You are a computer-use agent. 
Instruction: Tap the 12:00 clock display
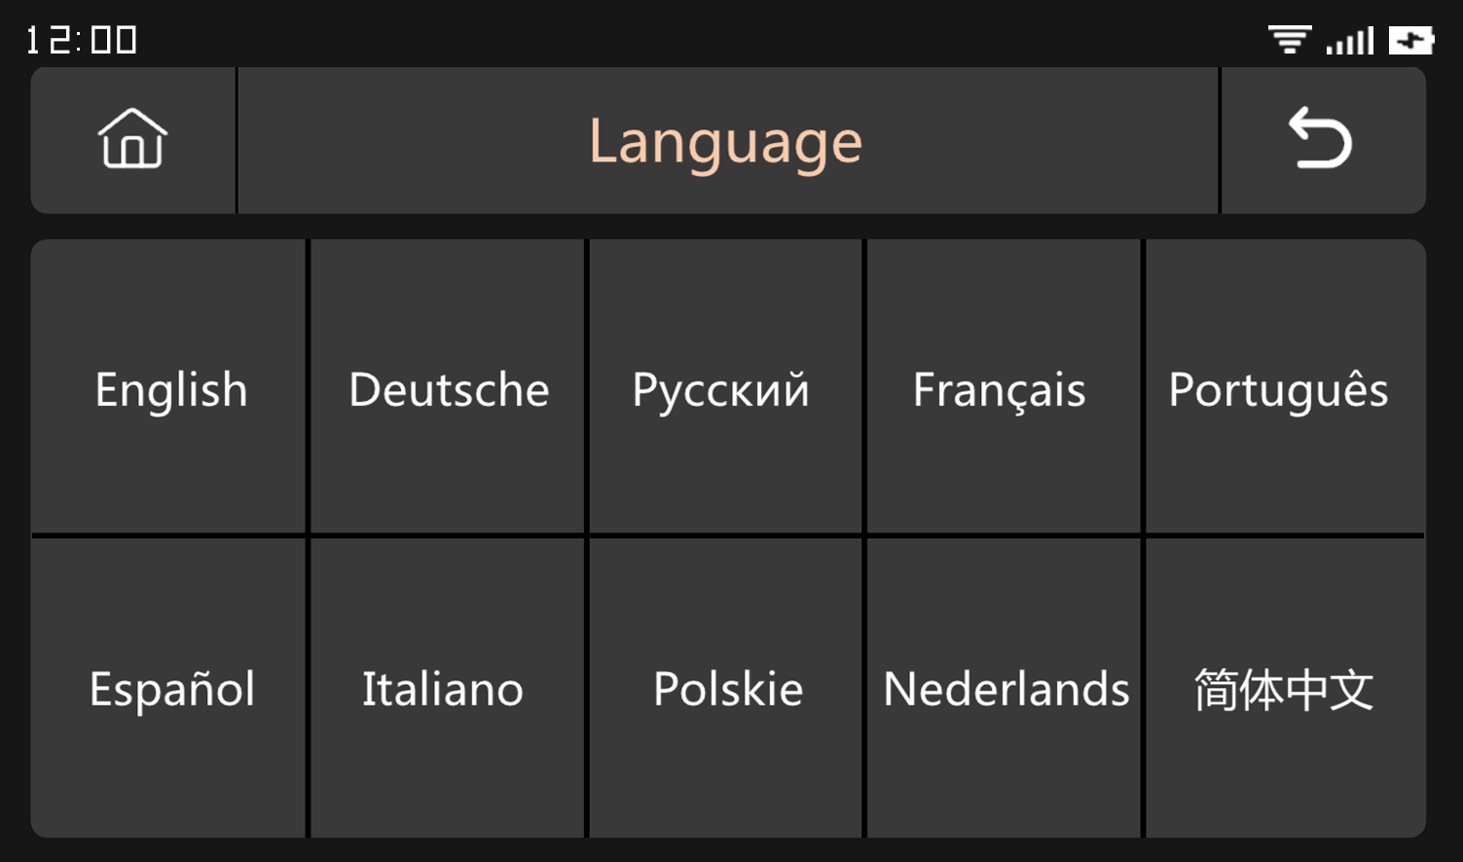[x=82, y=40]
